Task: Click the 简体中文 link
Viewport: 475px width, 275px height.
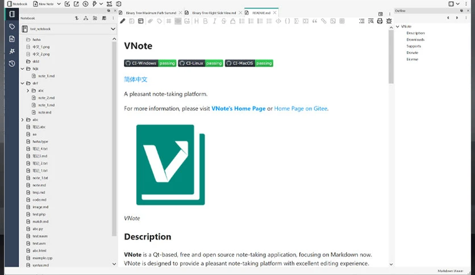Action: coord(135,80)
